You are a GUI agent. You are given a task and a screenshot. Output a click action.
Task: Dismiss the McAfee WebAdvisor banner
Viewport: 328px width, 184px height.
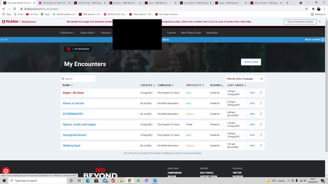tap(320, 22)
